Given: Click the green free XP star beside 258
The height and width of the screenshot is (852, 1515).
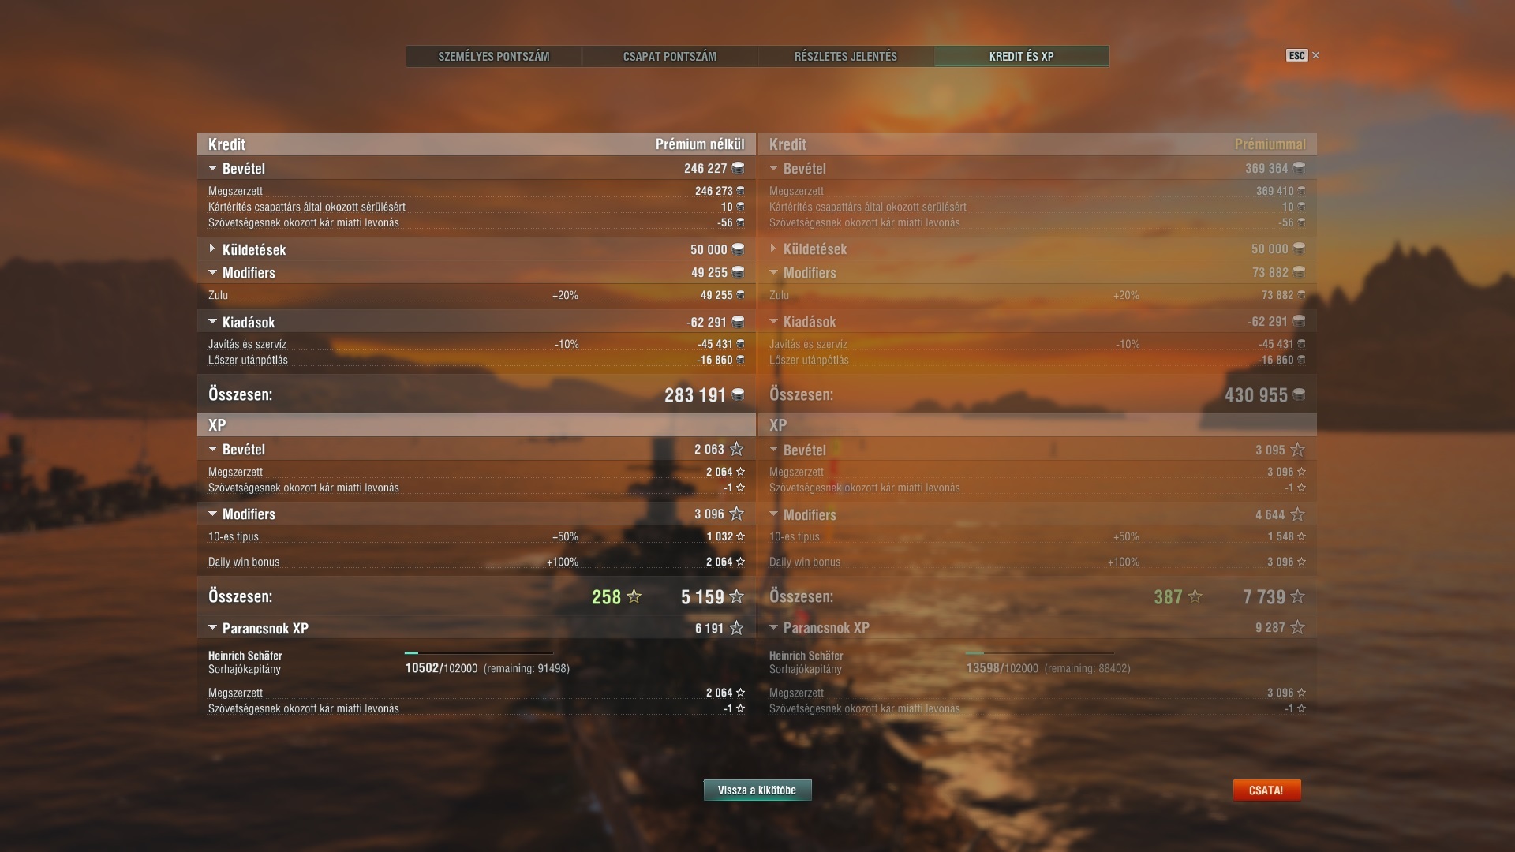Looking at the screenshot, I should click(634, 596).
